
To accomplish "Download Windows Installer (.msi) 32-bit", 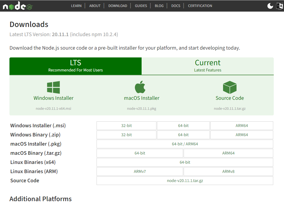I will pyautogui.click(x=126, y=126).
